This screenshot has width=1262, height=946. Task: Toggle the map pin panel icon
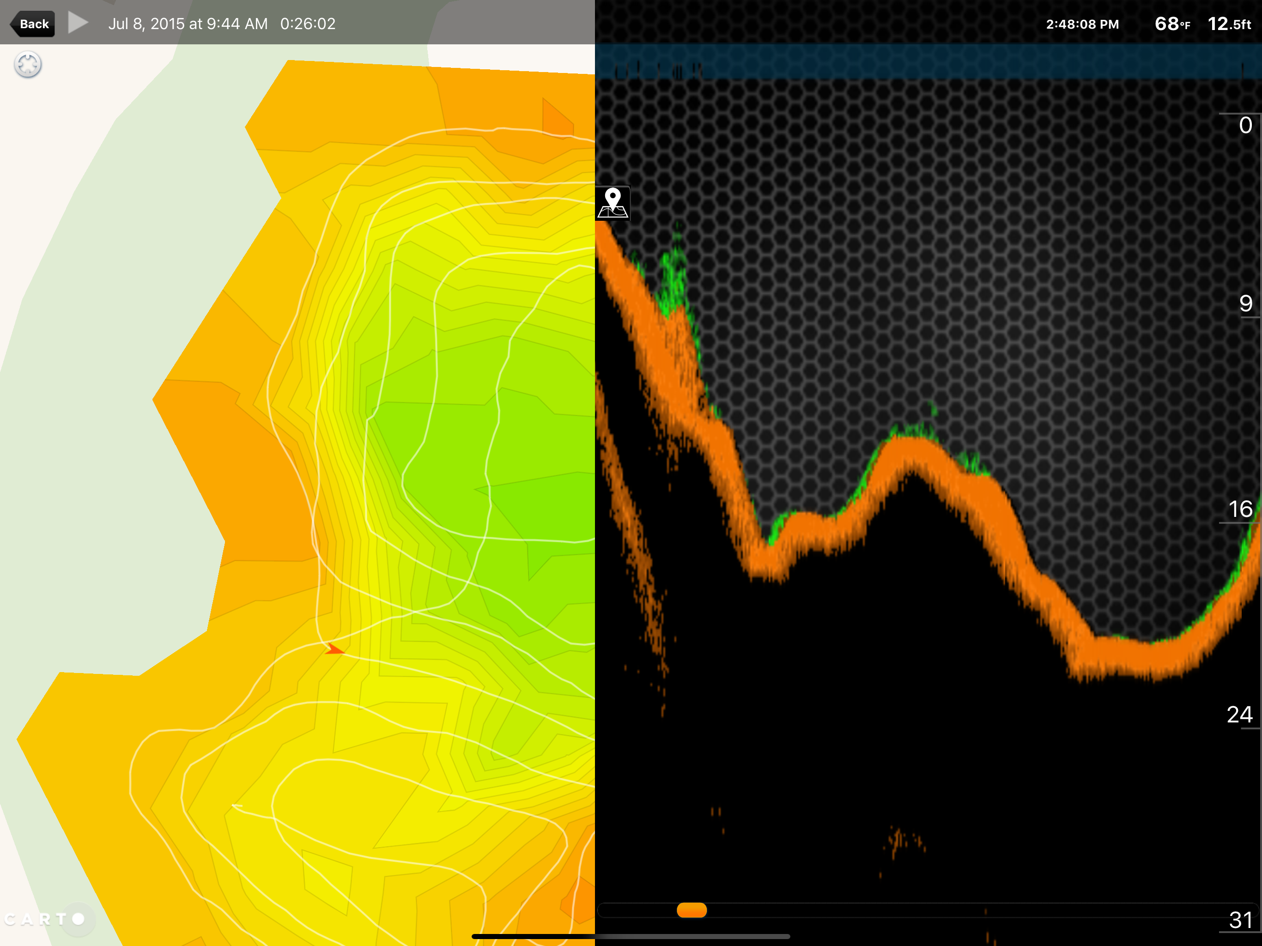(x=613, y=203)
